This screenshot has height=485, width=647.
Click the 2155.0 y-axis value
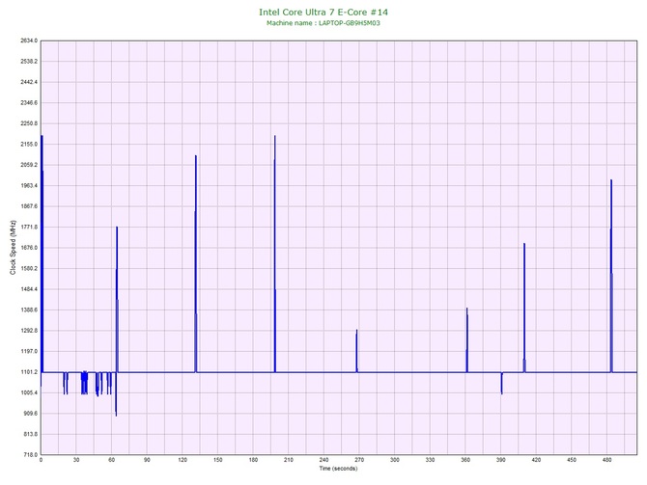(x=29, y=145)
